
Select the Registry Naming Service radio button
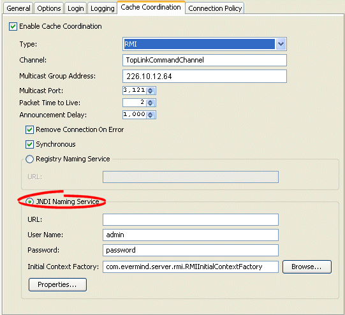(x=29, y=159)
